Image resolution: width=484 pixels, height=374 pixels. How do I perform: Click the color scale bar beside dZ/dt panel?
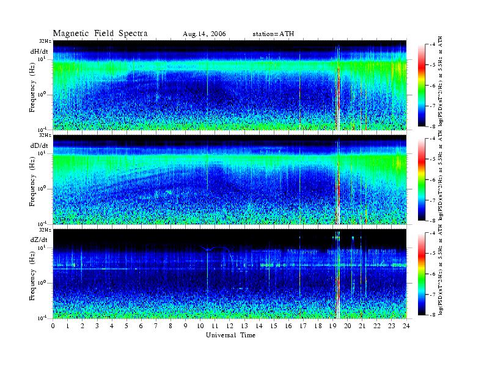[421, 274]
